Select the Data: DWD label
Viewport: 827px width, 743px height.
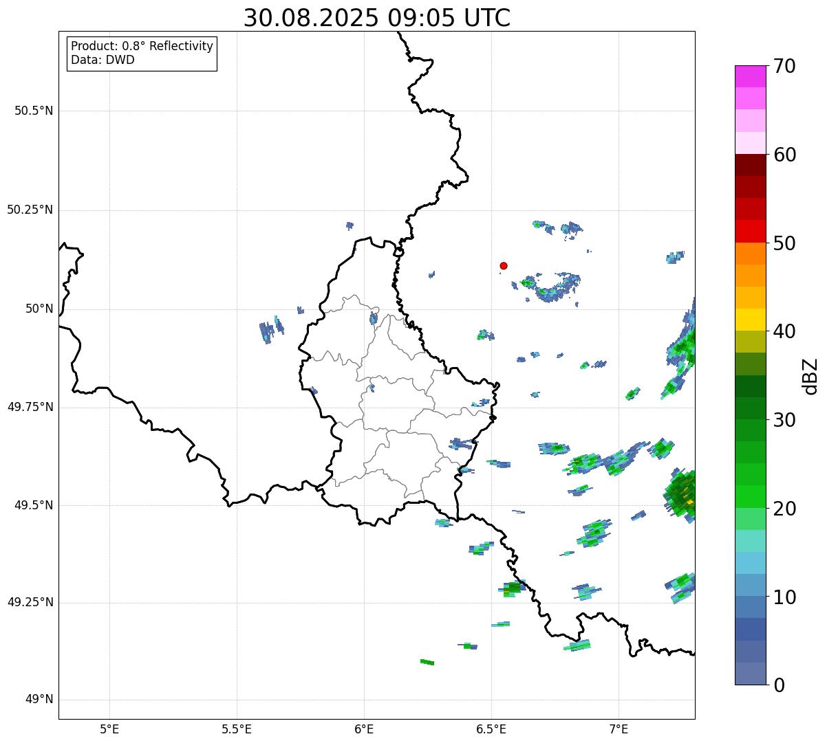[103, 60]
